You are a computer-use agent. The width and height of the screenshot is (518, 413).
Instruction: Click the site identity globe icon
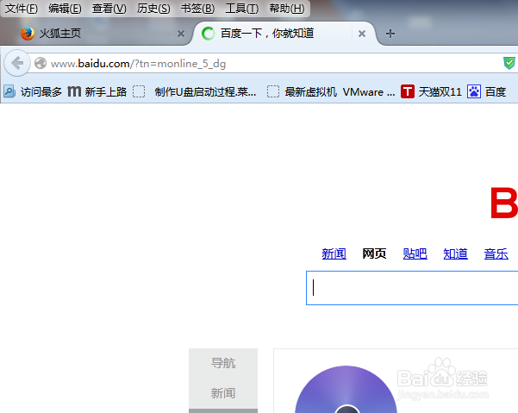pos(41,63)
